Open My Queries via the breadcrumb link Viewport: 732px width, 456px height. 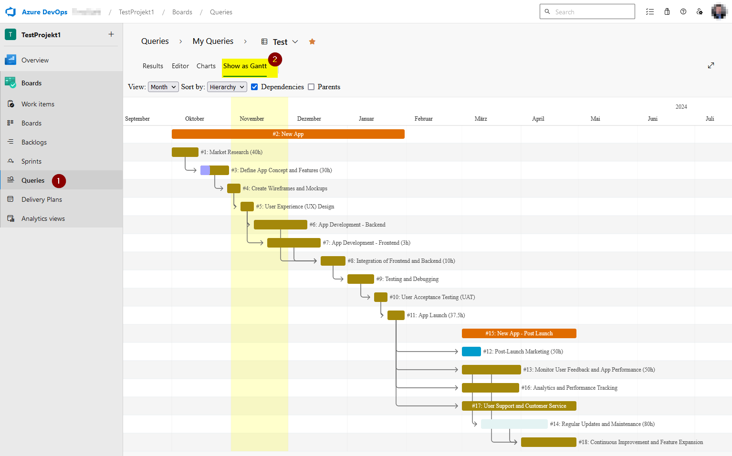[x=213, y=41]
